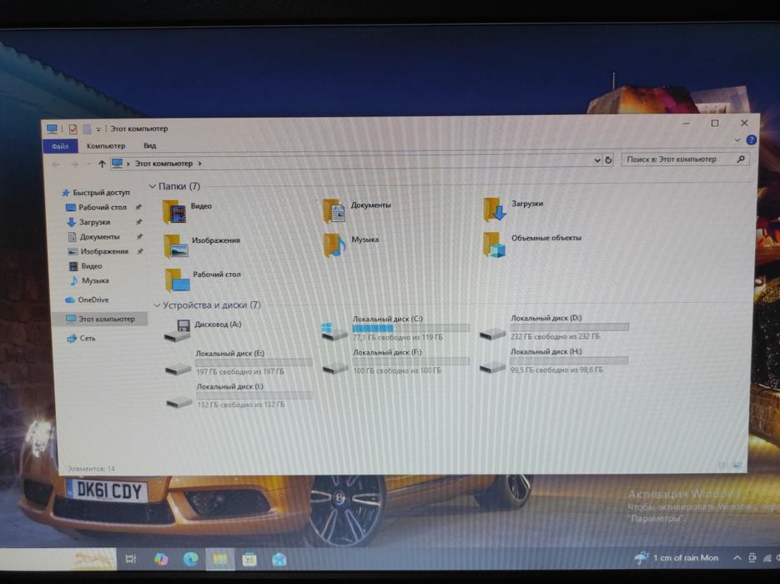Click the text 99,5 ГБ свободно из 99,6 ГБ
This screenshot has height=584, width=780.
pyautogui.click(x=556, y=370)
